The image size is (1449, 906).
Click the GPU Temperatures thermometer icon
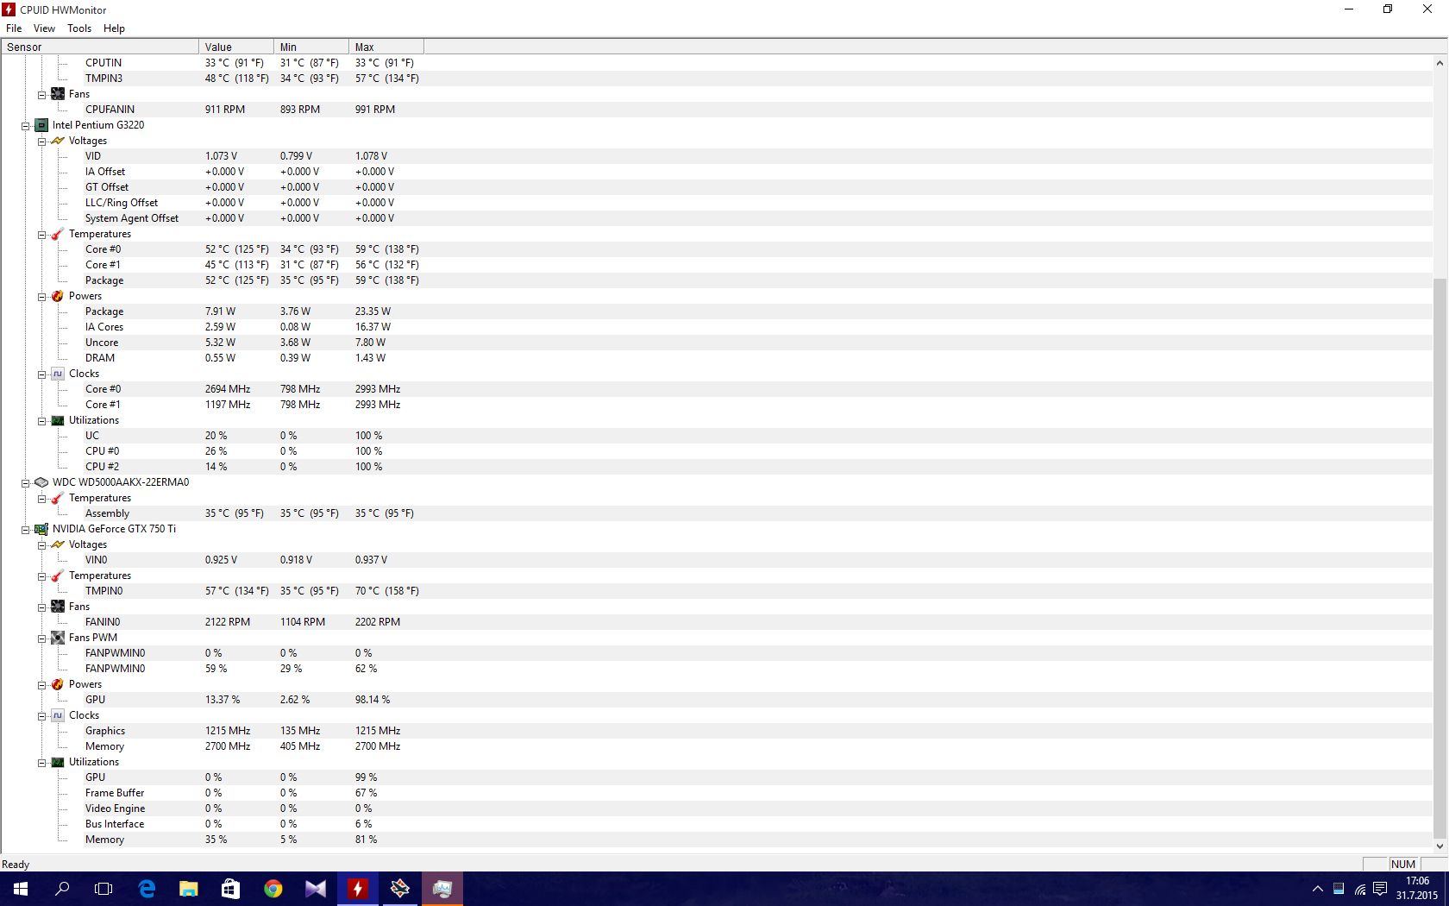click(x=58, y=576)
